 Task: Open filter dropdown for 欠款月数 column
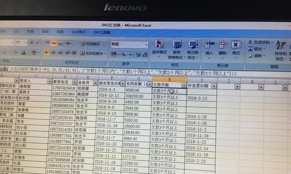click(184, 85)
